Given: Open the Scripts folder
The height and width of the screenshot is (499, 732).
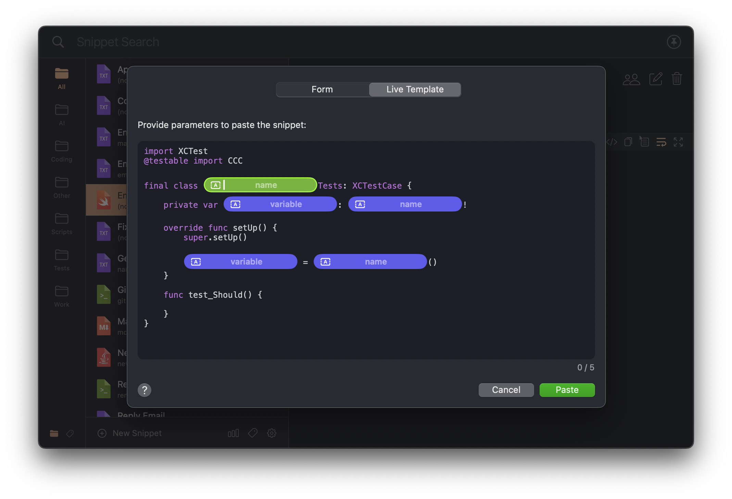Looking at the screenshot, I should click(62, 224).
